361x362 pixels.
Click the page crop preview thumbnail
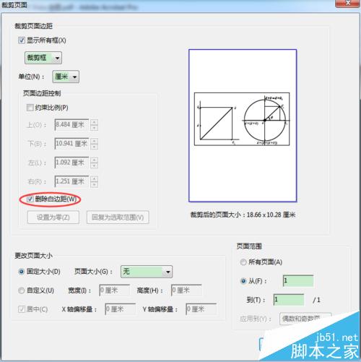click(243, 126)
